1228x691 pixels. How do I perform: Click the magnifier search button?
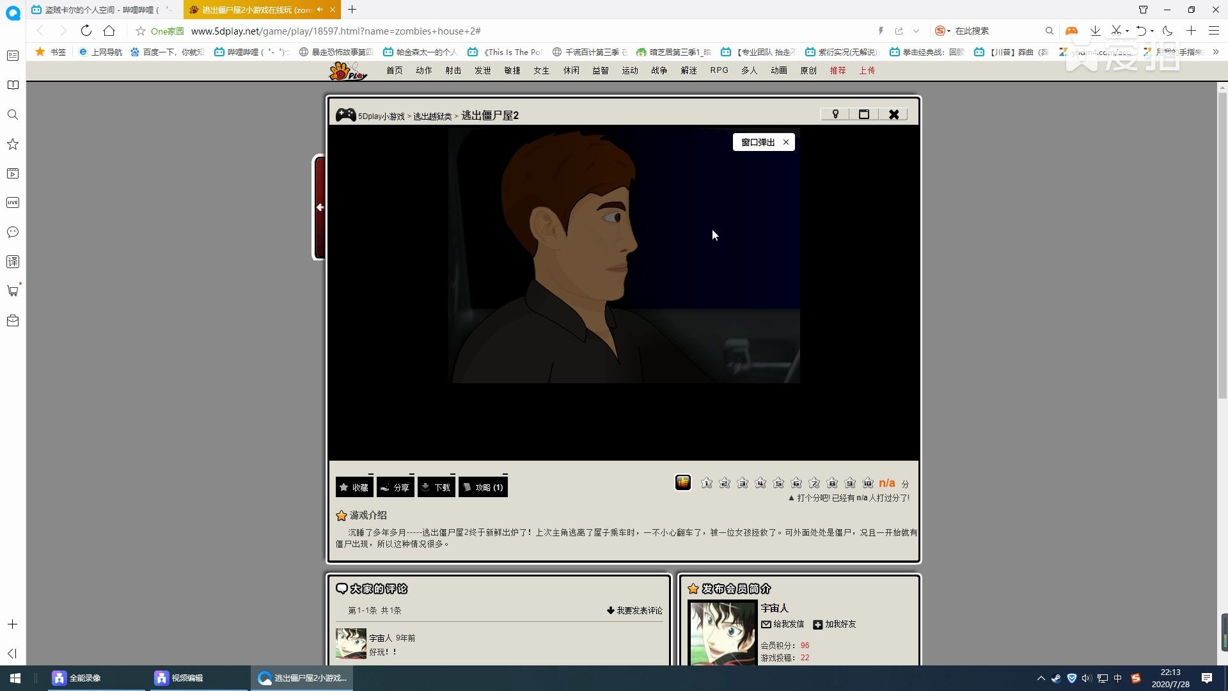1049,31
